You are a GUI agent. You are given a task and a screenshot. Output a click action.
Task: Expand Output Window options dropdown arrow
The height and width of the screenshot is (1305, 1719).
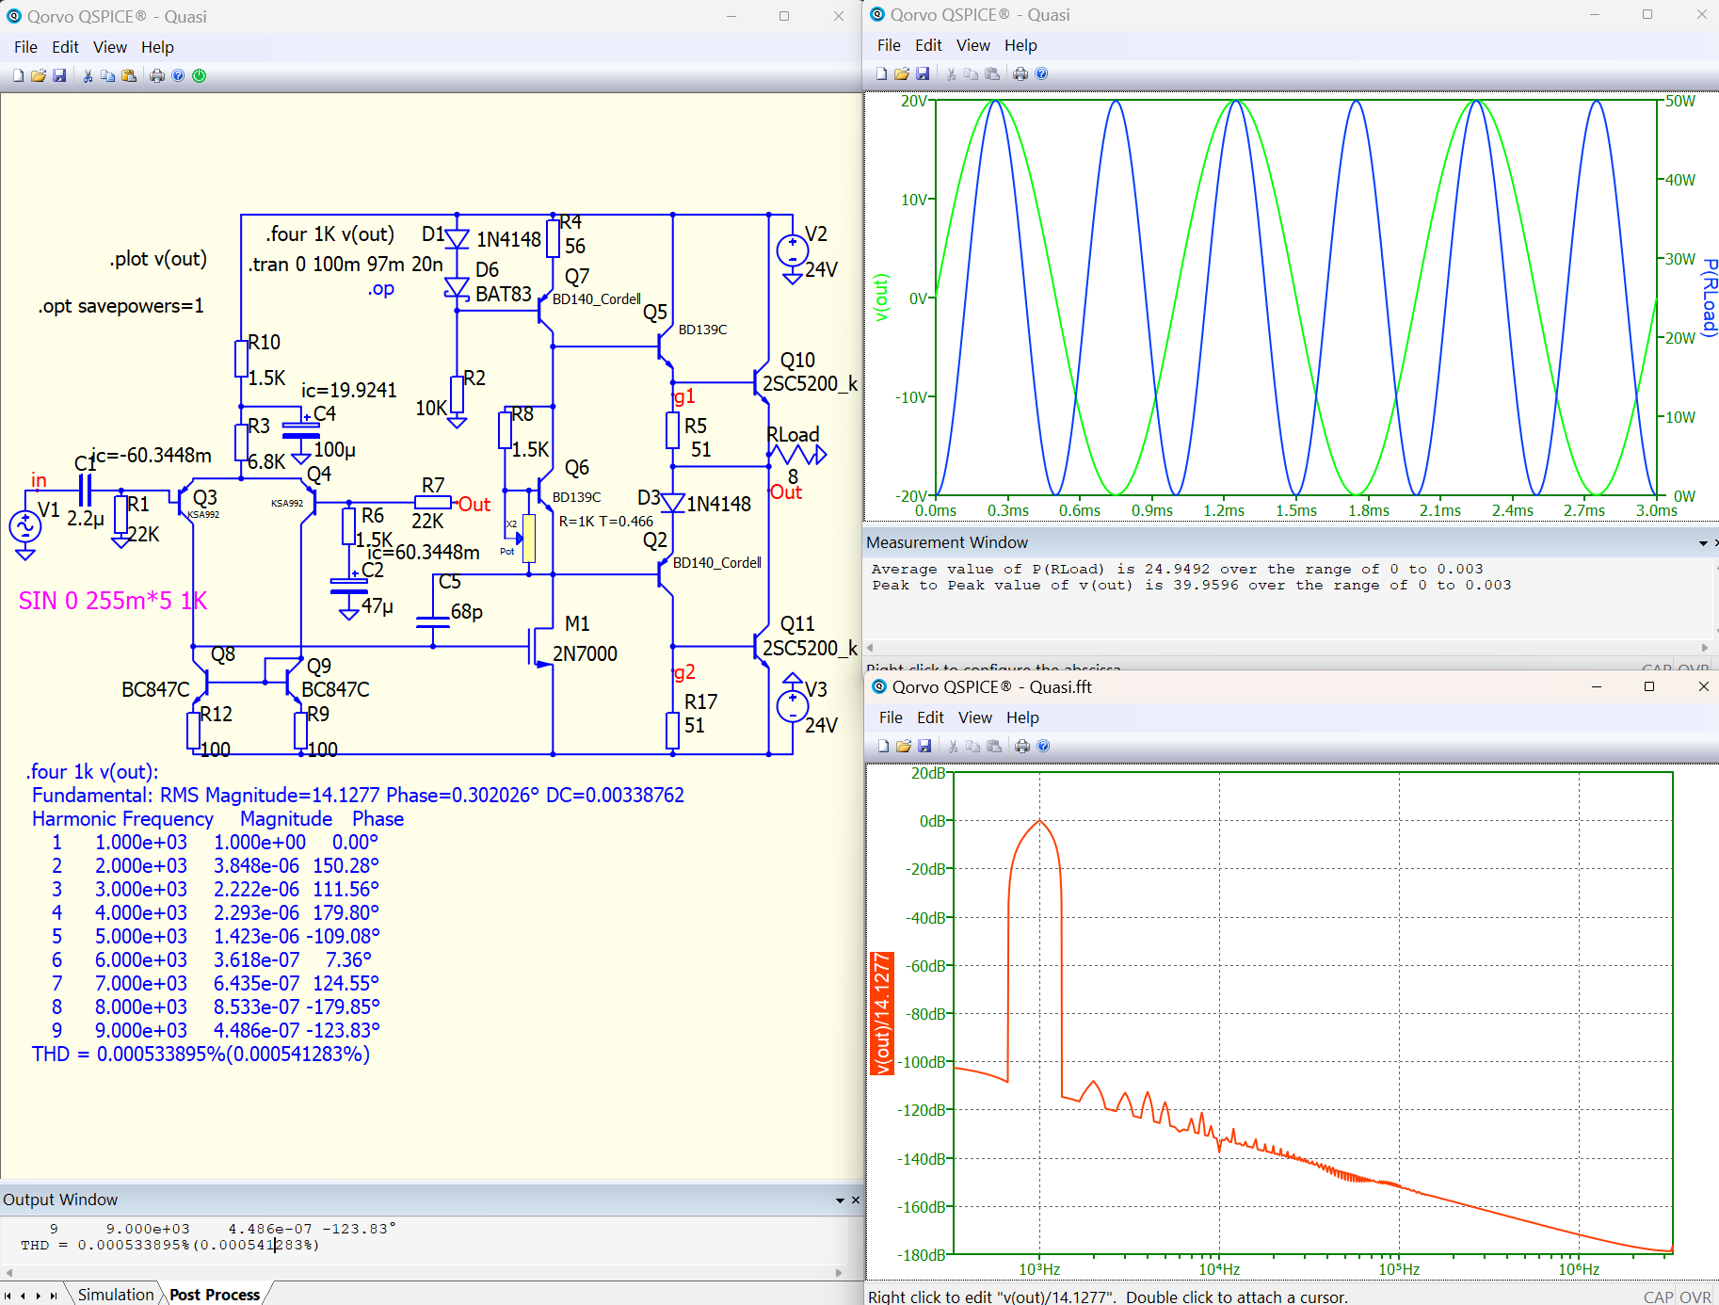[x=840, y=1200]
